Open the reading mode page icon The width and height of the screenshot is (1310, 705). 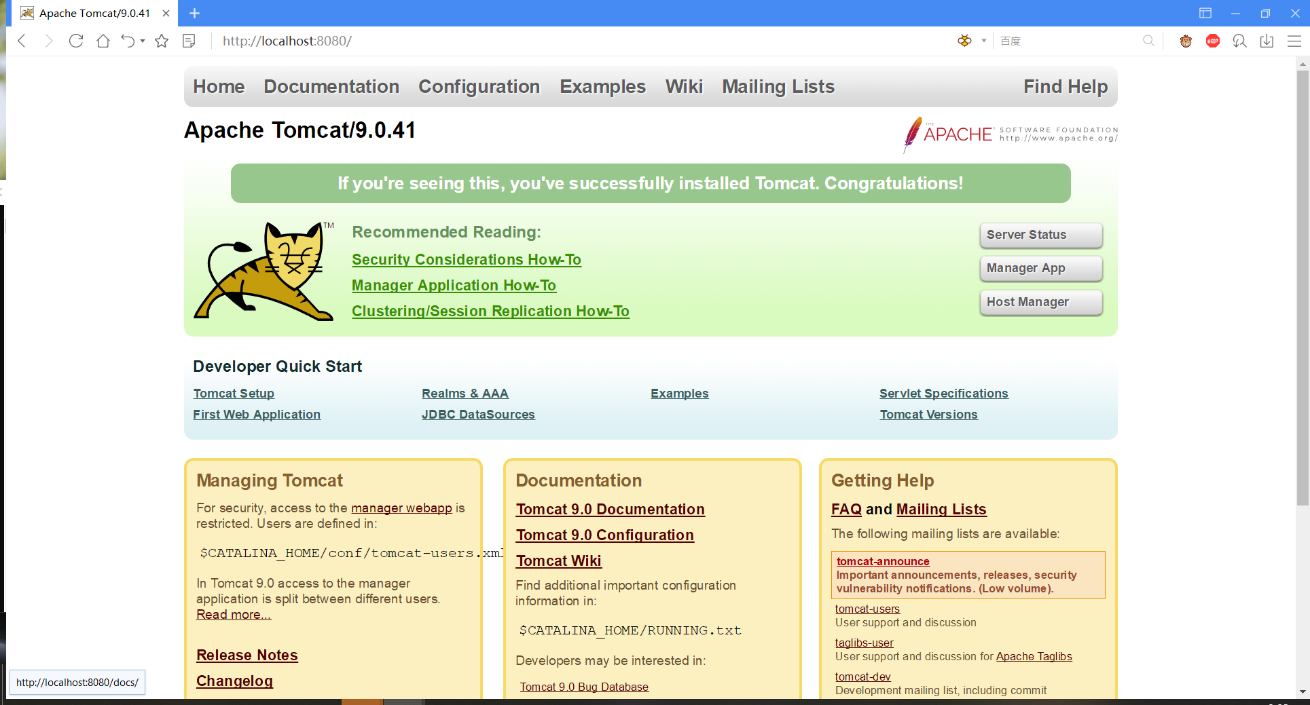pyautogui.click(x=189, y=41)
